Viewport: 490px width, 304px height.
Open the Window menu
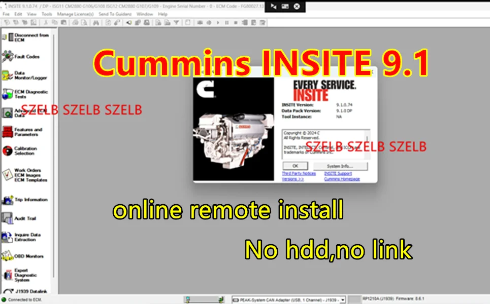(145, 14)
